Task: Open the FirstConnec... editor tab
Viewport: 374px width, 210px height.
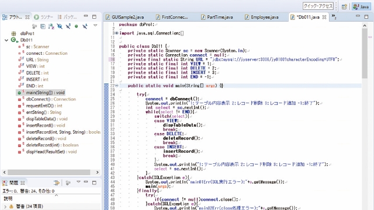Action: point(172,17)
